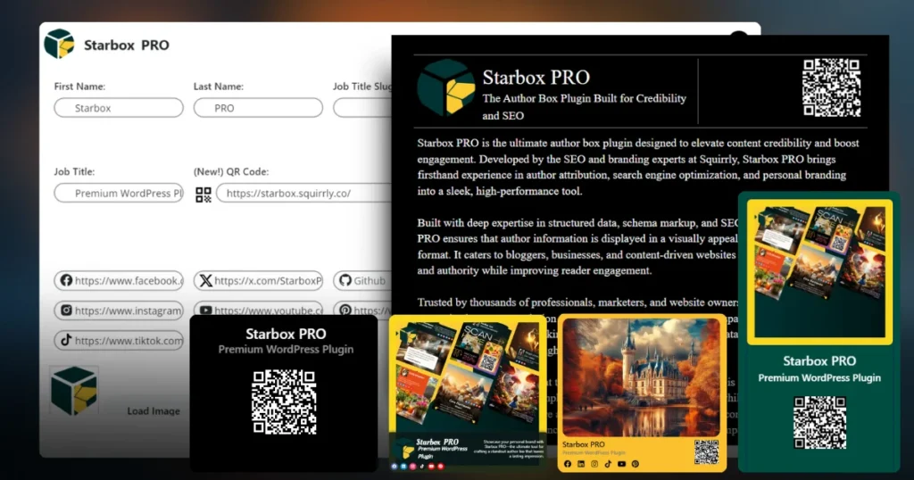Click the small Instagram icon under the collage card

pos(412,466)
